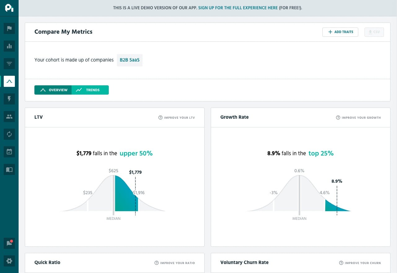Switch to the Overview tab

coord(53,90)
